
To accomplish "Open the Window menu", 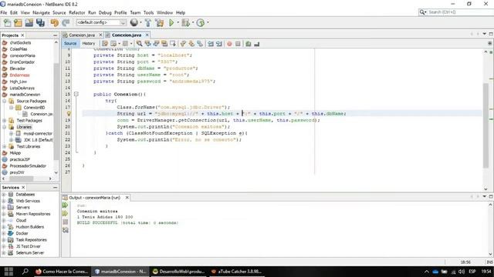I will 164,12.
